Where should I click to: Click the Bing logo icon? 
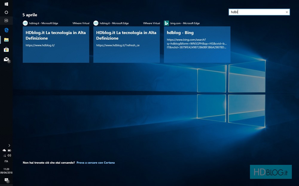[x=166, y=23]
